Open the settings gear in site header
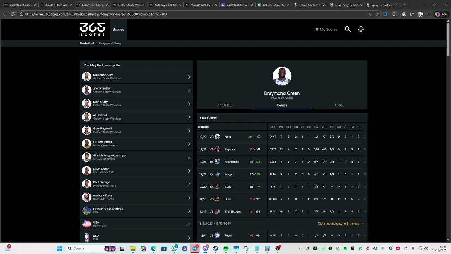This screenshot has height=254, width=451. tap(361, 29)
